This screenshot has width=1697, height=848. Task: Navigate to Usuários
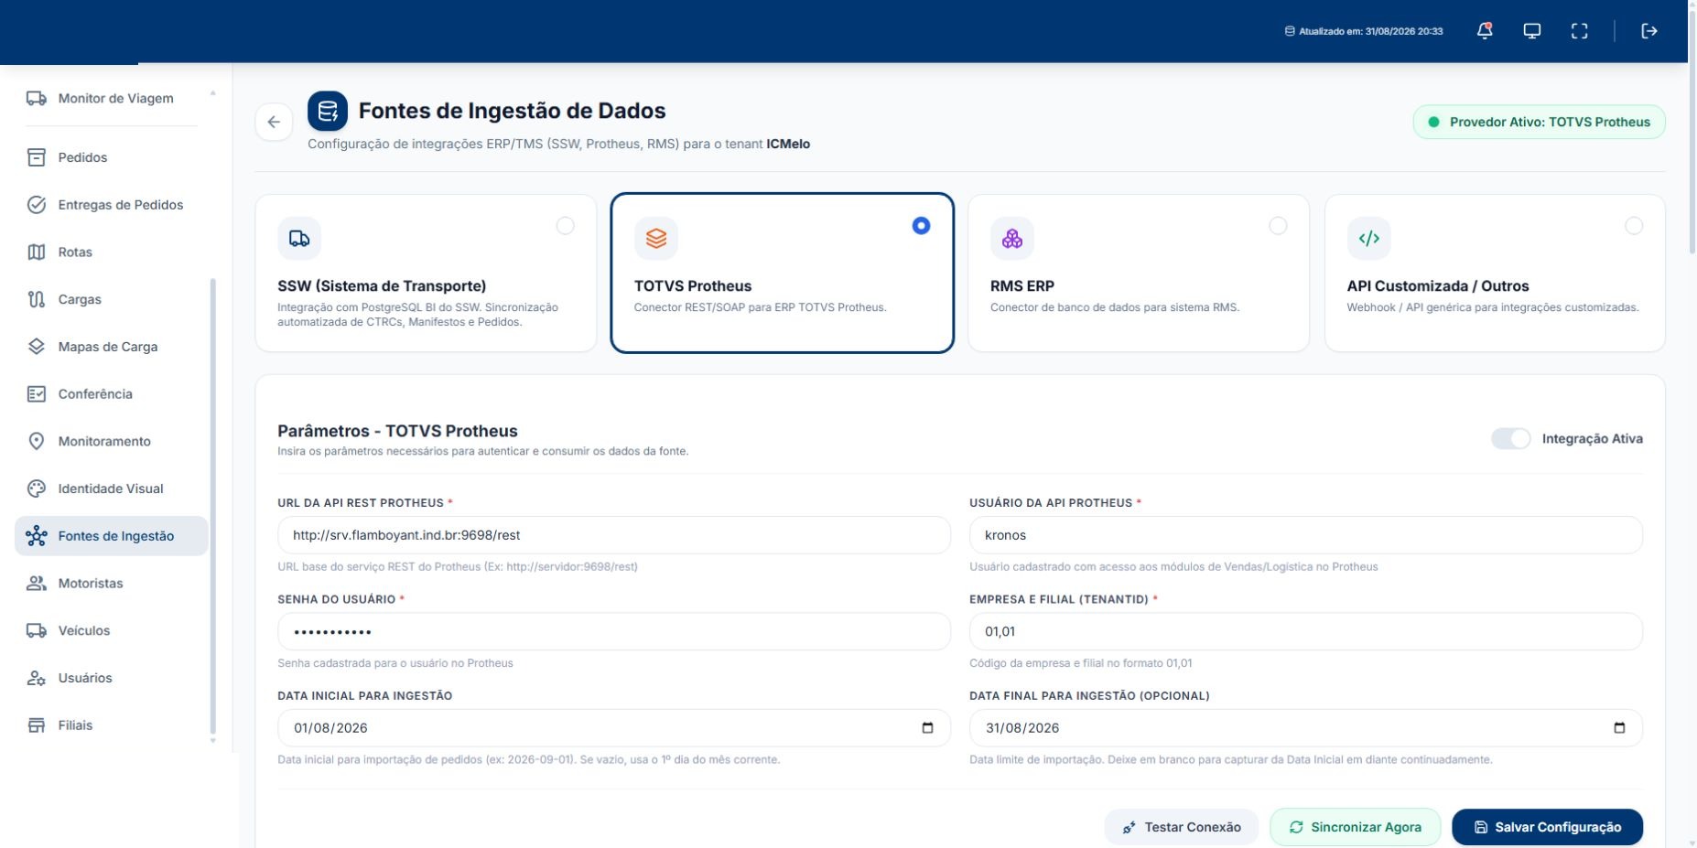[112, 678]
